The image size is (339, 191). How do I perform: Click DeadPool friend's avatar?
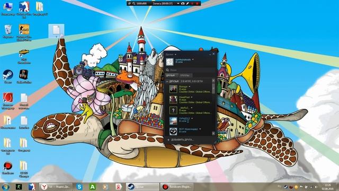click(173, 100)
